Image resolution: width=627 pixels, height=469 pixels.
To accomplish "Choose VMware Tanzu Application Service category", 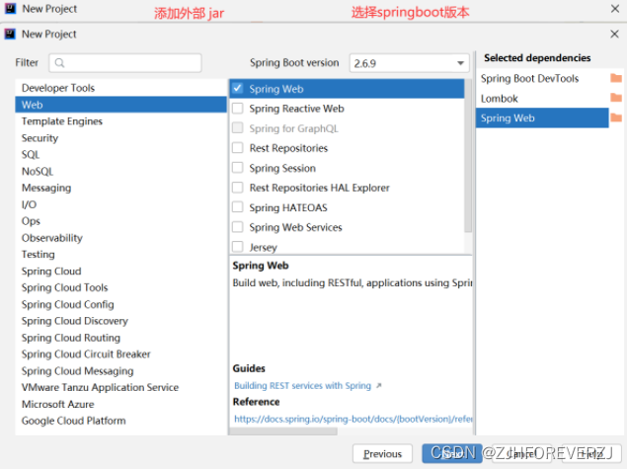I will pos(120,387).
